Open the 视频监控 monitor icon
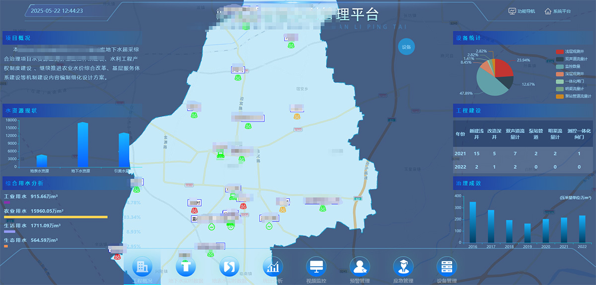Screen dimensions: 596x285 click(x=316, y=267)
